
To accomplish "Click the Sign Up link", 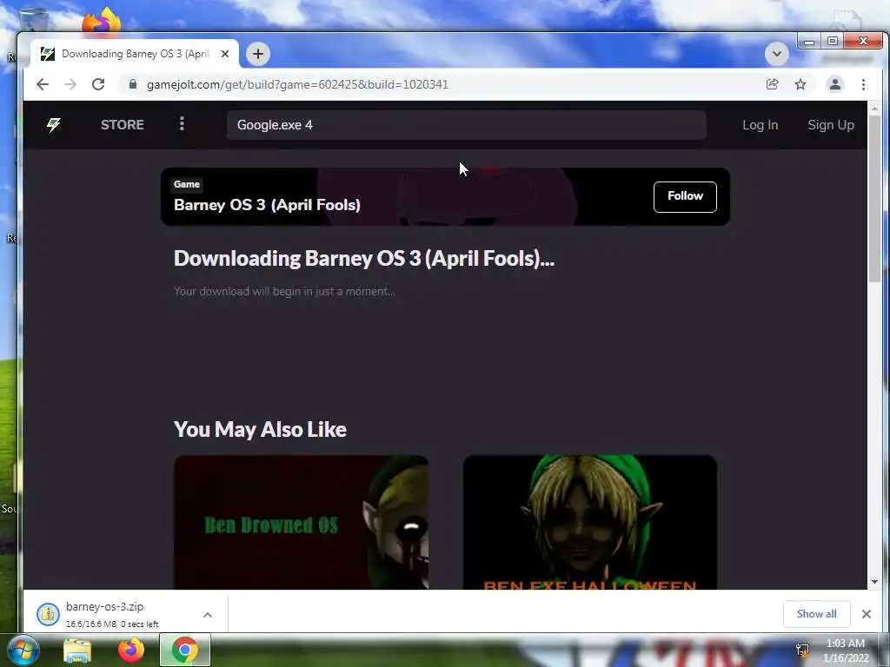I will pos(830,125).
